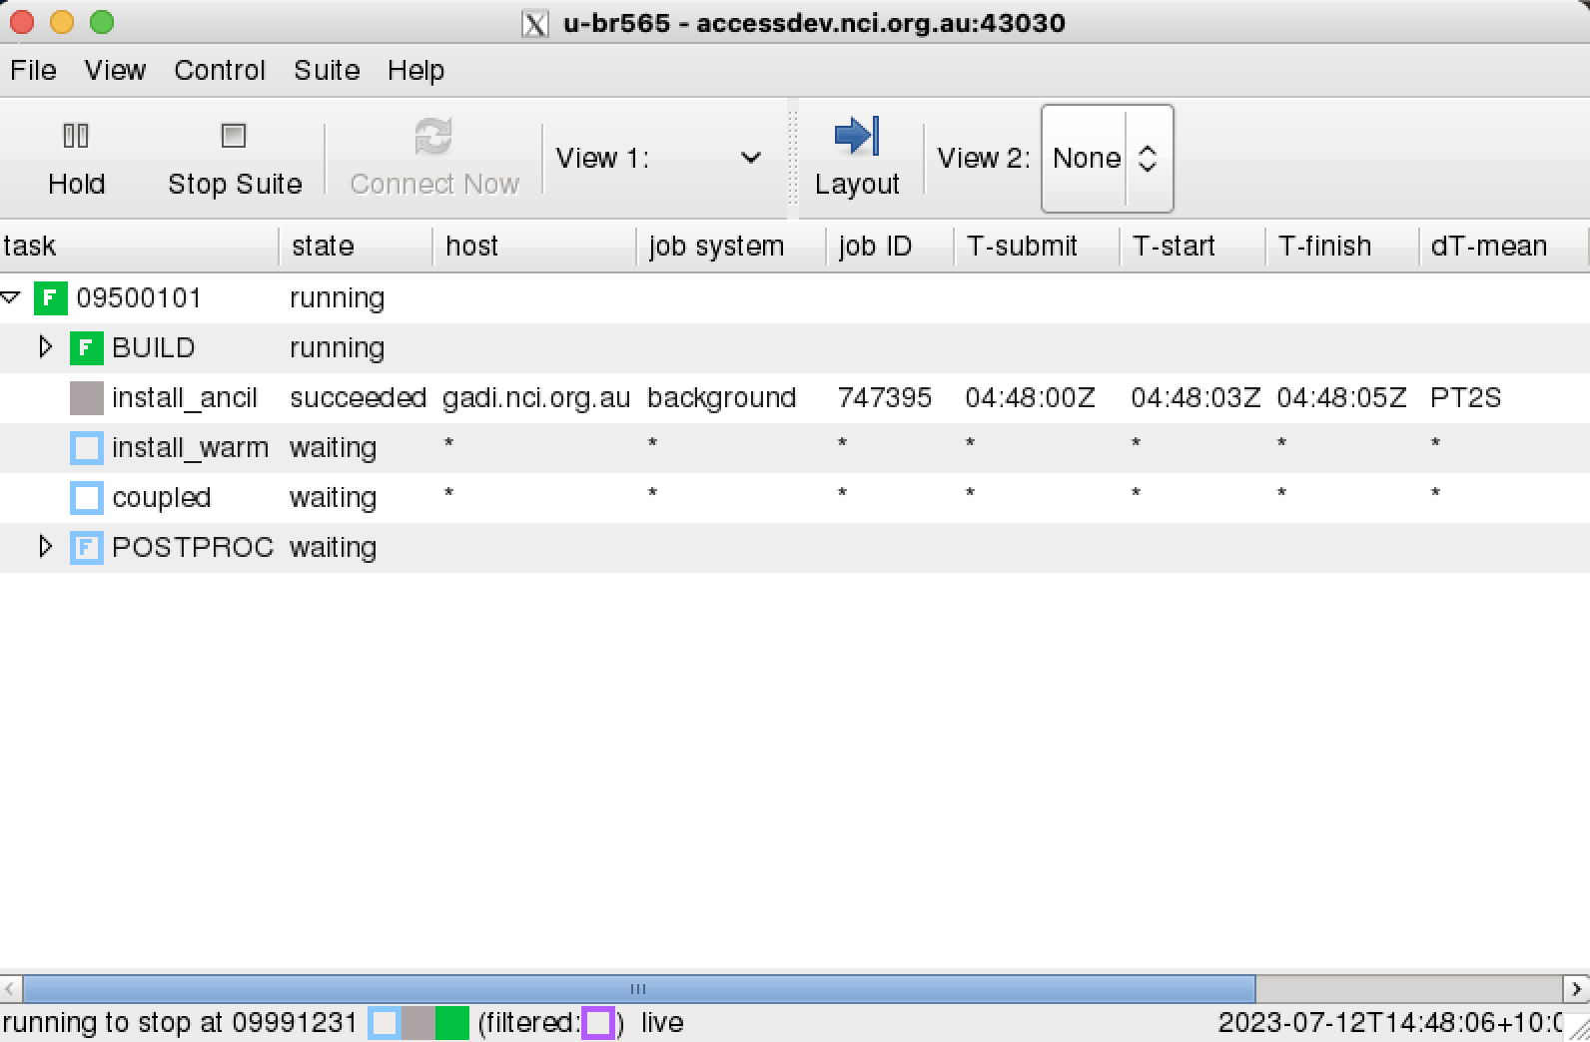Select the install_warm task row
The image size is (1590, 1042).
795,447
